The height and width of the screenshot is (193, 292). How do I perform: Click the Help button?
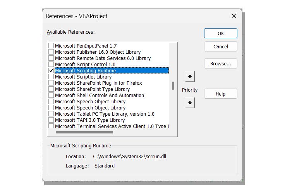[x=221, y=94]
